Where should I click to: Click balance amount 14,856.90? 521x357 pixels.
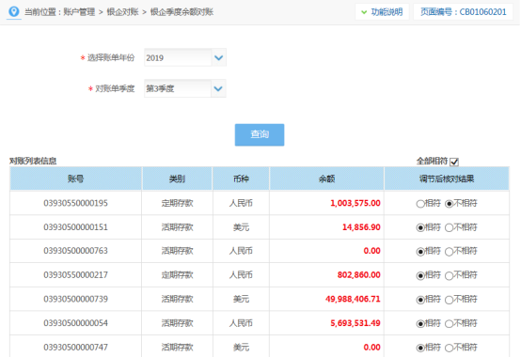click(x=361, y=227)
